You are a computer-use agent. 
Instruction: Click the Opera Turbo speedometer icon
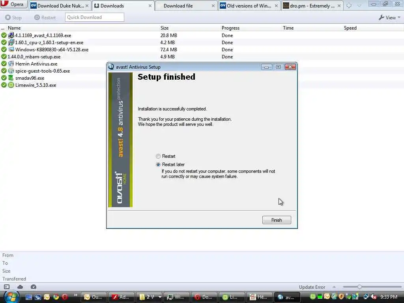(34, 287)
